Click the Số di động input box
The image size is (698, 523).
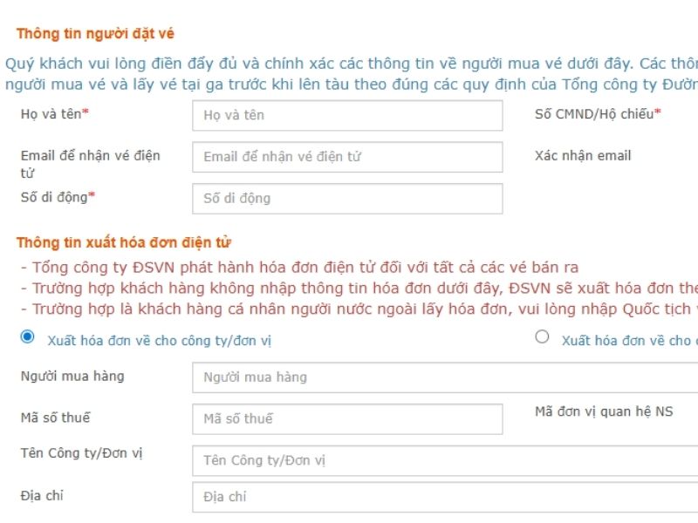[x=347, y=199]
